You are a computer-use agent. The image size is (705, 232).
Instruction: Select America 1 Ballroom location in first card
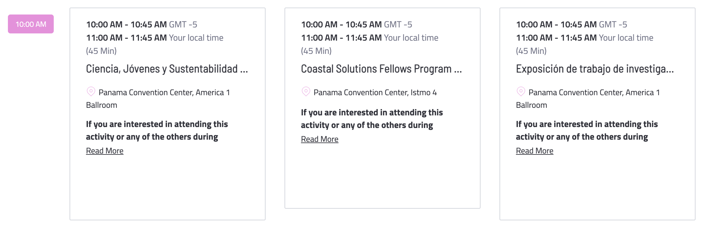point(158,99)
